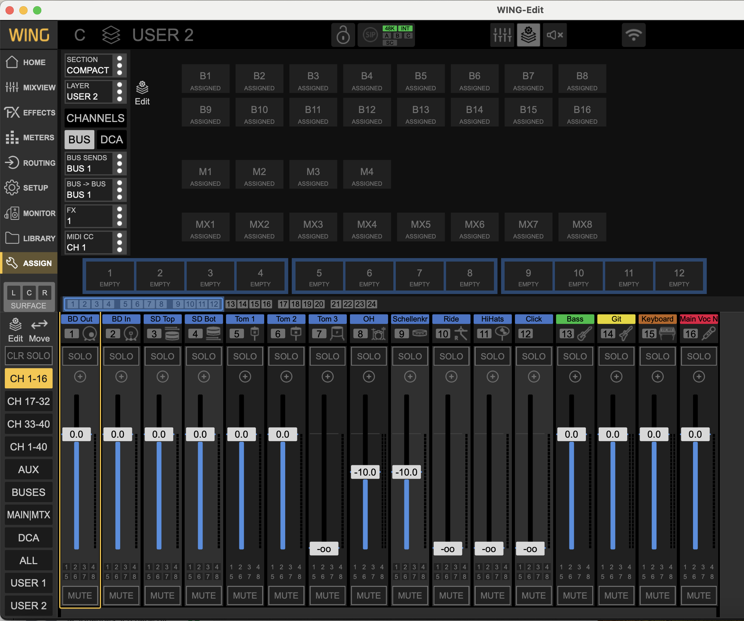Click send number 3 under Tom 1 fader
This screenshot has width=744, height=621.
coord(249,567)
